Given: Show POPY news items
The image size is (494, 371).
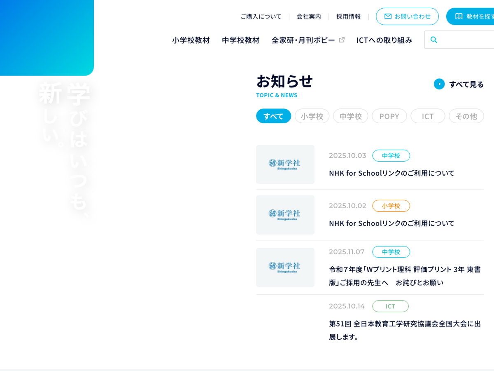Looking at the screenshot, I should coord(389,116).
